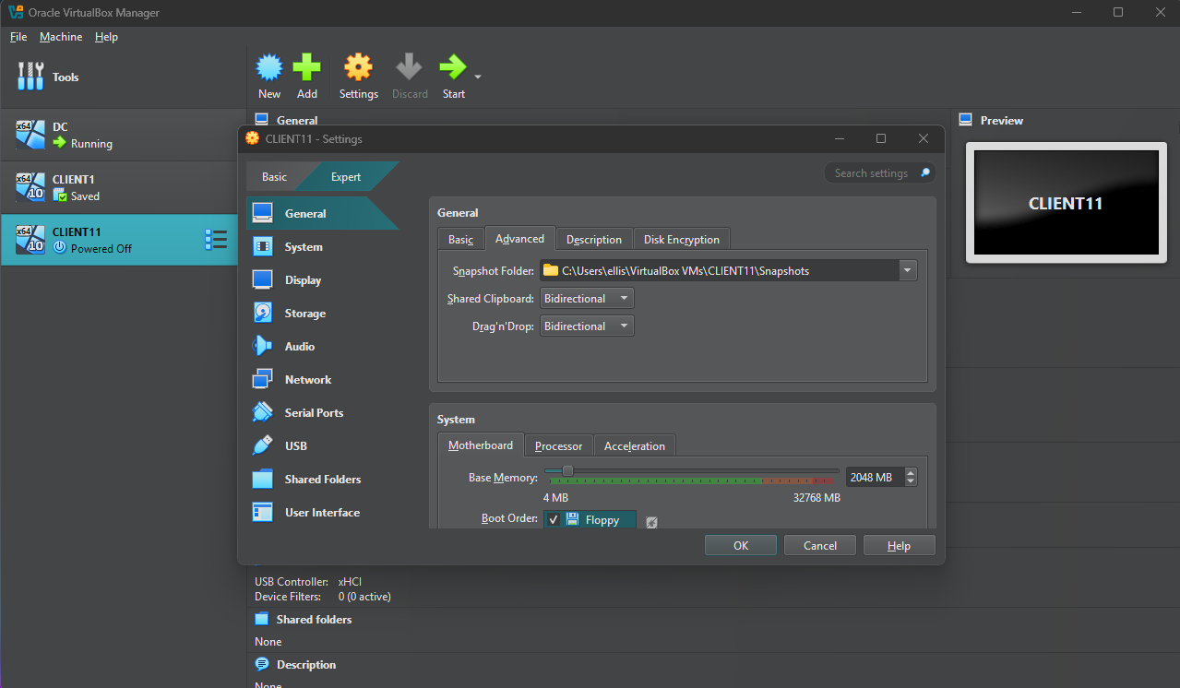Select the Serial Ports settings category
Screen dimensions: 1180x688
coord(322,412)
